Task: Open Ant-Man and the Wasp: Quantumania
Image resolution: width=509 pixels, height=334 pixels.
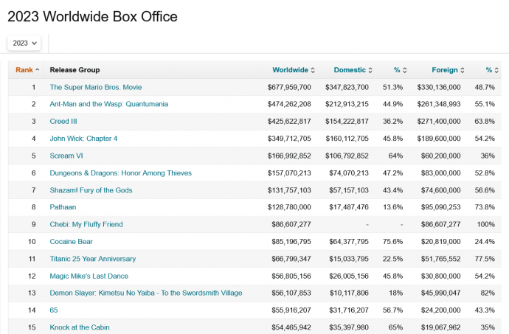Action: [x=108, y=104]
